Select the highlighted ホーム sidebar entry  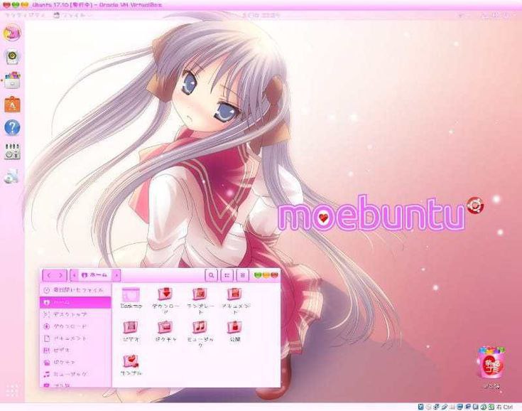(75, 302)
